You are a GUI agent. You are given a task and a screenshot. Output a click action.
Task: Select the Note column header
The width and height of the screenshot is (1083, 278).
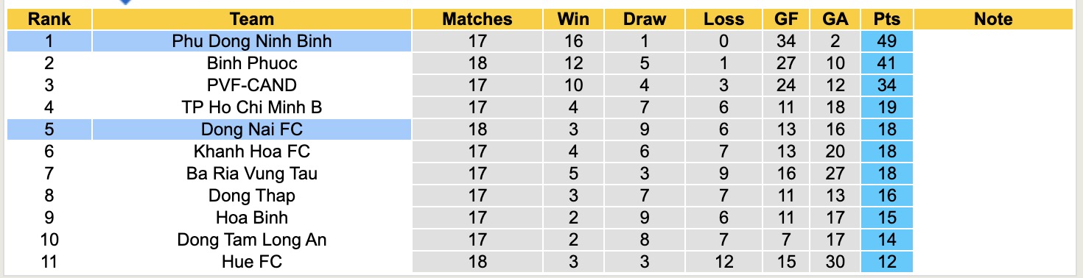[993, 19]
